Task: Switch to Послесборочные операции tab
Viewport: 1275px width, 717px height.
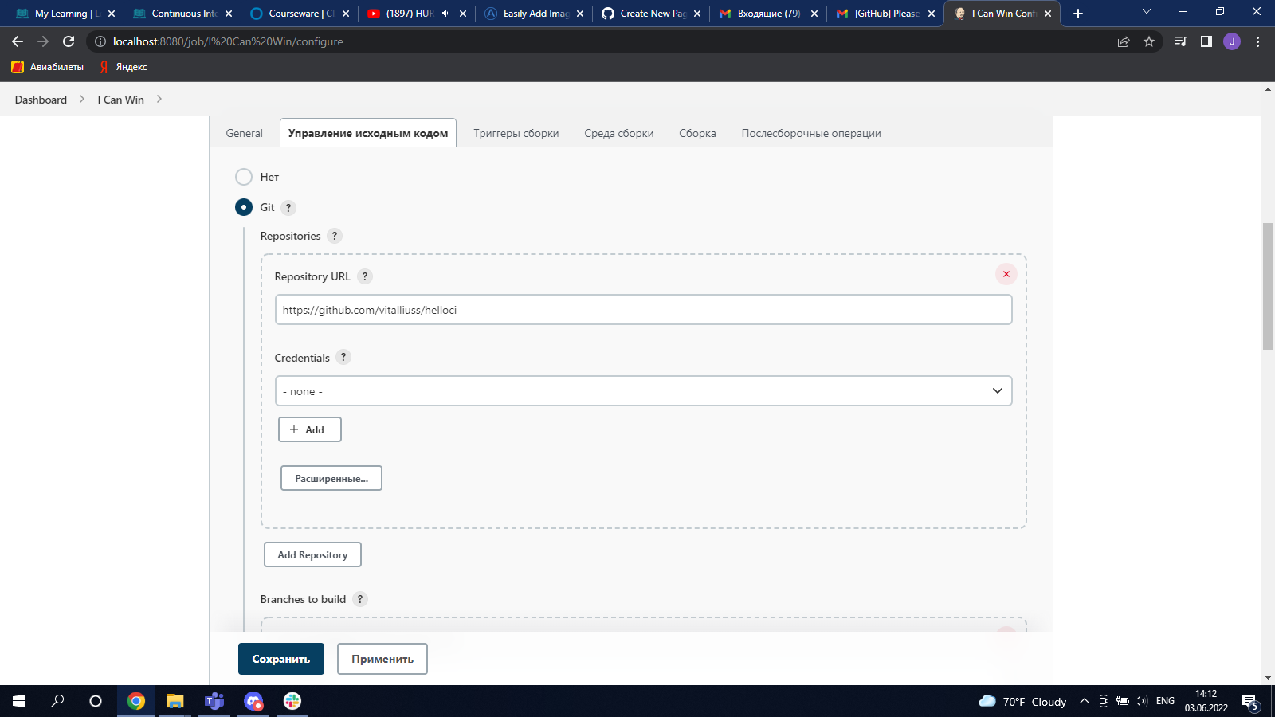Action: tap(811, 133)
